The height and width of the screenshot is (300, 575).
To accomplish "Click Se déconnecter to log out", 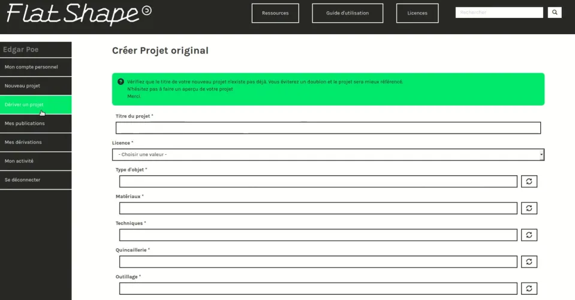I will pos(35,179).
